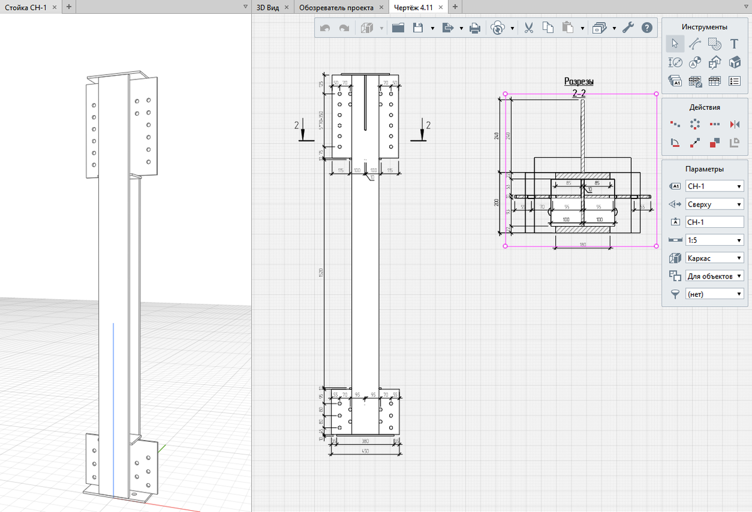Screen dimensions: 752x512
Task: Open the Для объектов dropdown
Action: [x=715, y=275]
